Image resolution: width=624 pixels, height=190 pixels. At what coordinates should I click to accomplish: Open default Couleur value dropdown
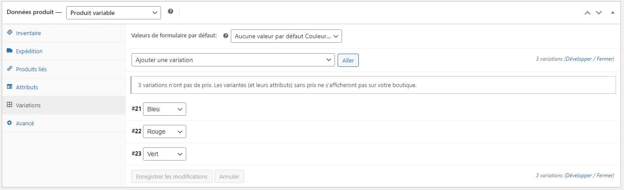286,36
